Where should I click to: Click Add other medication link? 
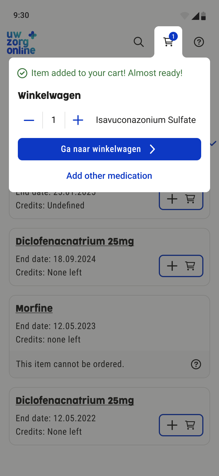pyautogui.click(x=109, y=176)
